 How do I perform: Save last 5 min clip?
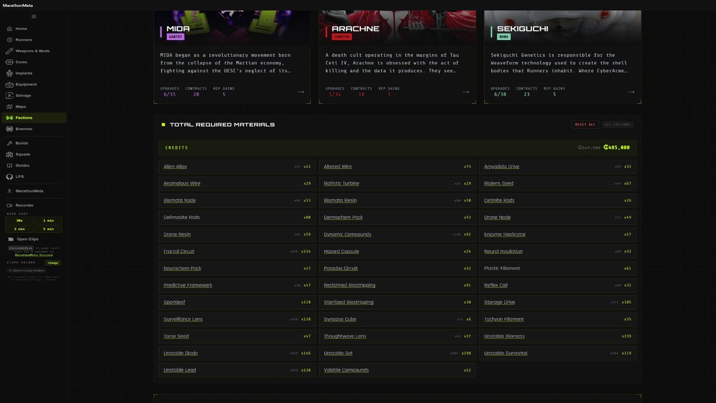pos(48,229)
